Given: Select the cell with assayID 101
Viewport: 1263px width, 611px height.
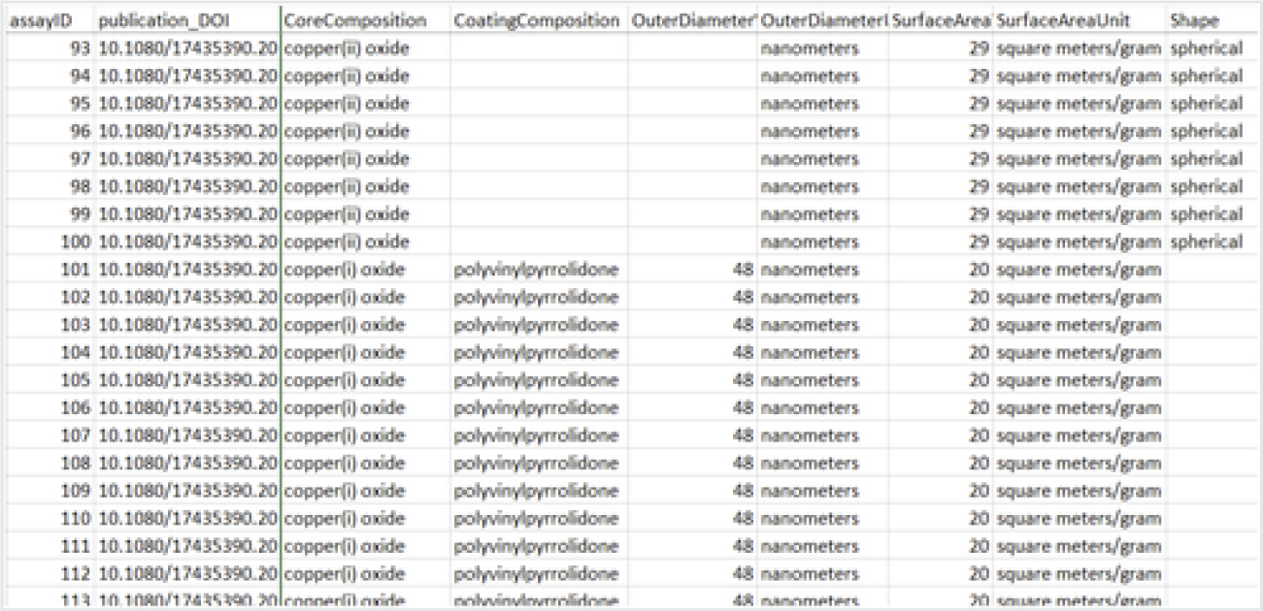Looking at the screenshot, I should [x=49, y=270].
